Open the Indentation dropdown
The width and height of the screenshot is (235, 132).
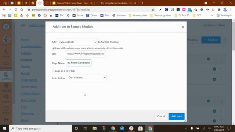point(86,77)
